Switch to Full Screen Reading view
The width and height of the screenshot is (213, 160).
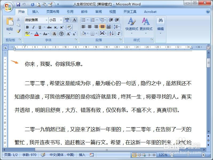(139, 155)
